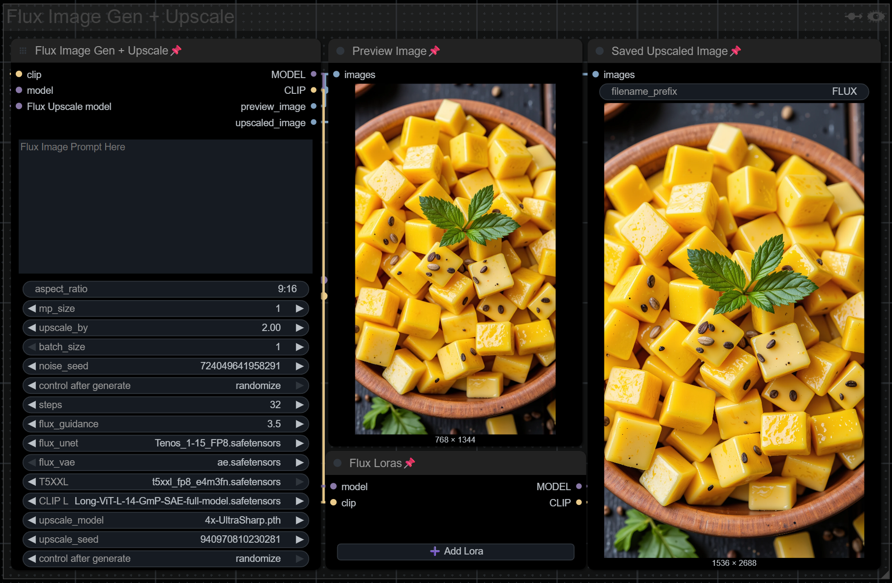The image size is (892, 583).
Task: Open the upscale_model 4x-UltraSharp.pth selector
Action: click(x=166, y=520)
